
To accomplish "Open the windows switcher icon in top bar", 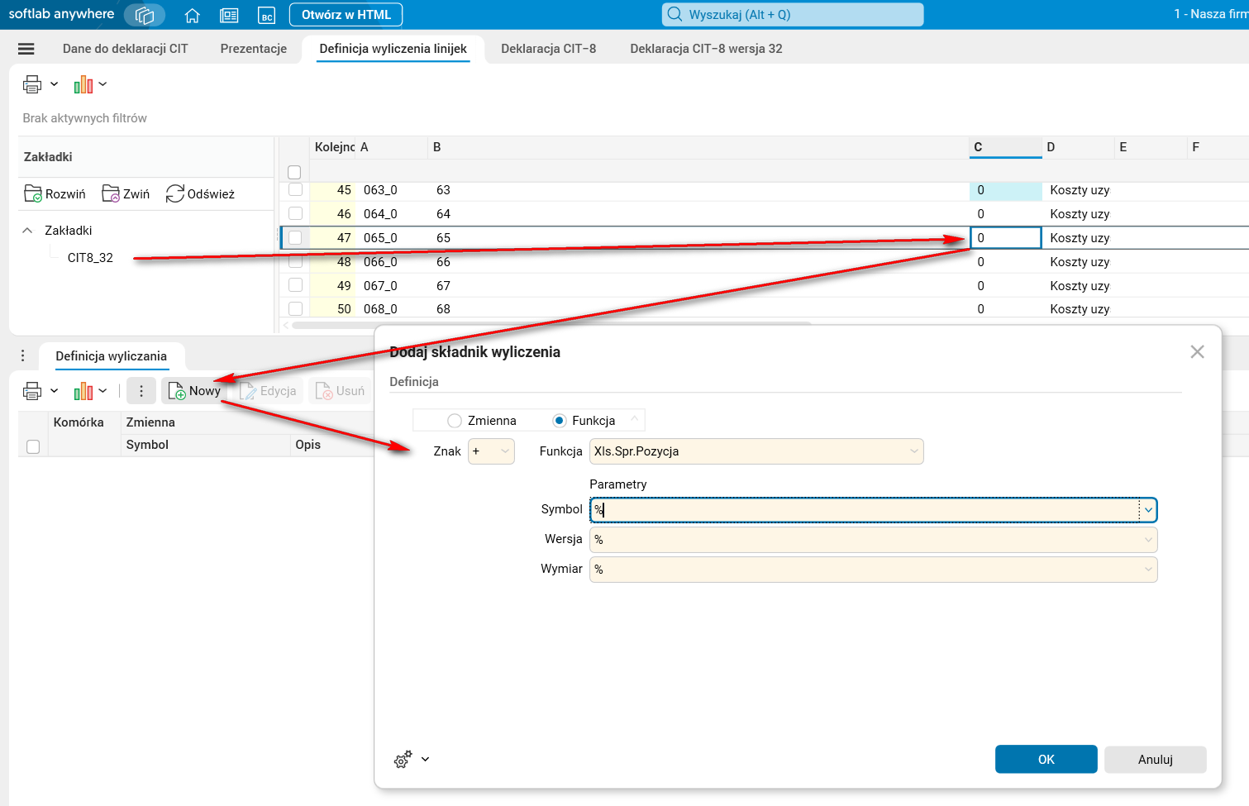I will click(x=145, y=15).
